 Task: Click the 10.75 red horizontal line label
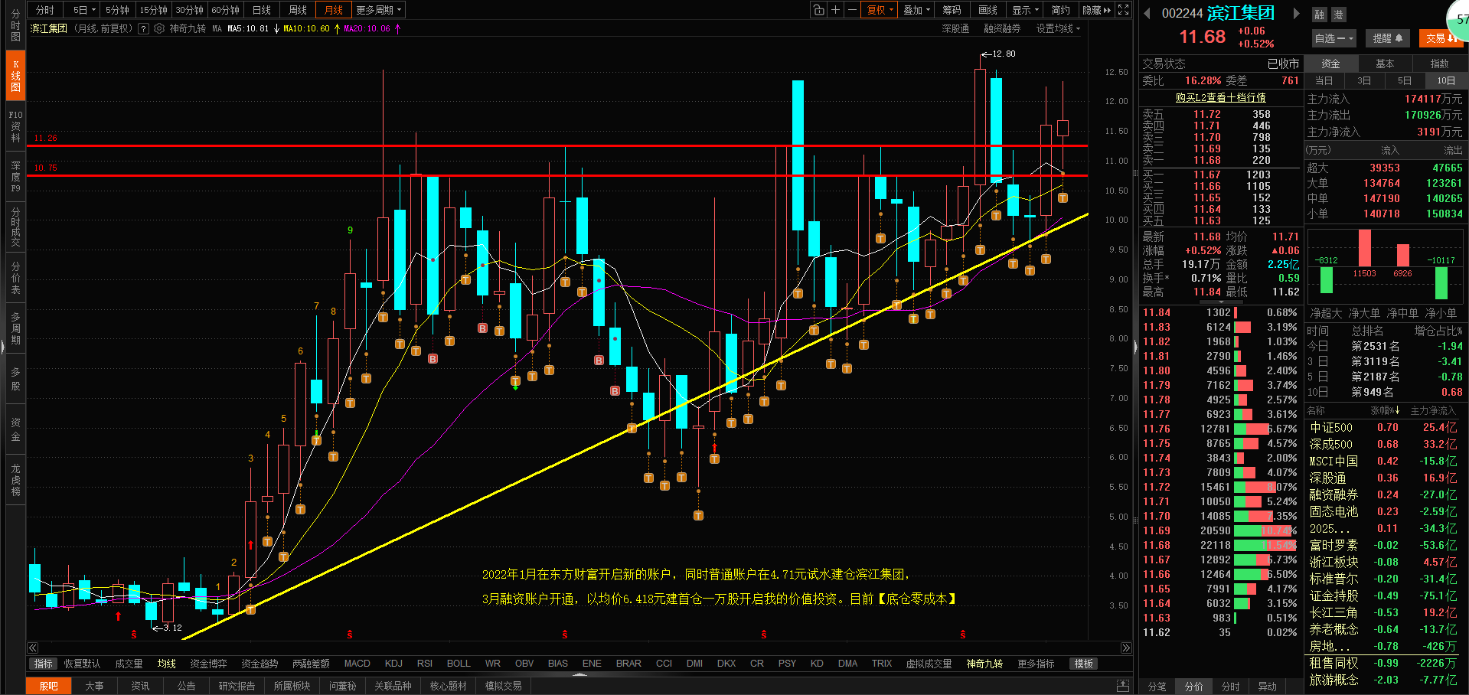[x=45, y=168]
